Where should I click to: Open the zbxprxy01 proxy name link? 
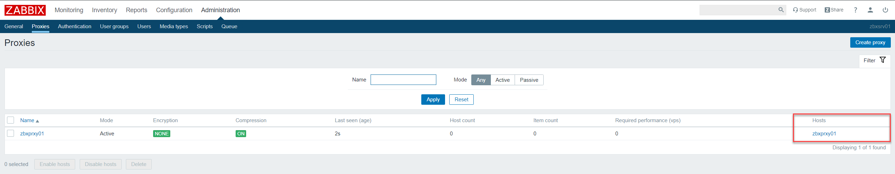click(x=32, y=134)
